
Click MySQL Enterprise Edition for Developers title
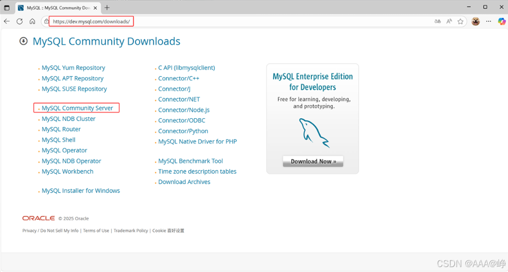(313, 82)
